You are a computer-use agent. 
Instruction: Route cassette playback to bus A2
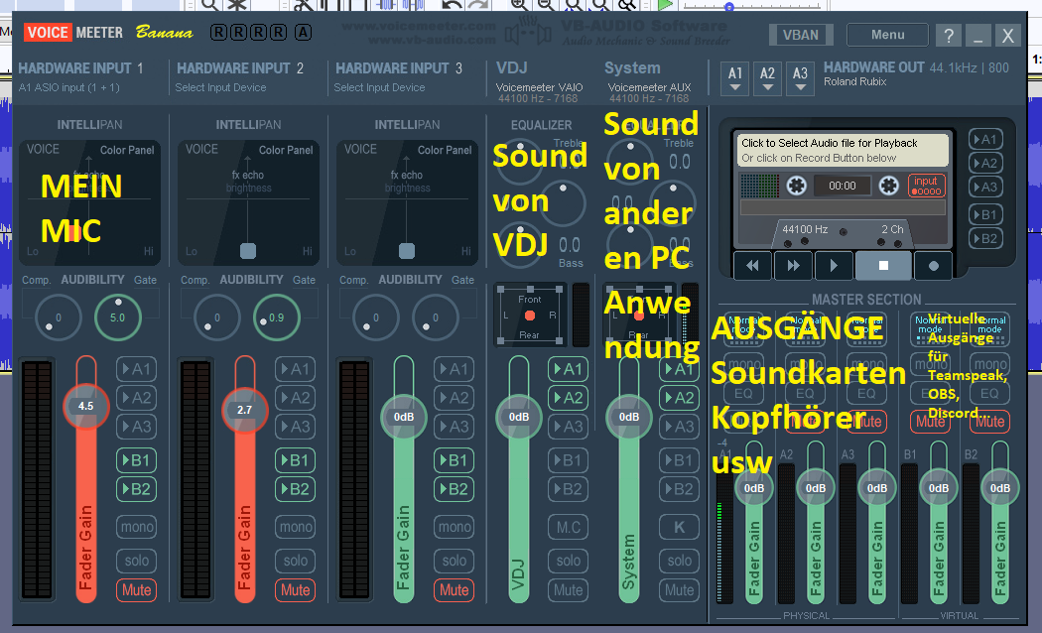click(x=984, y=164)
